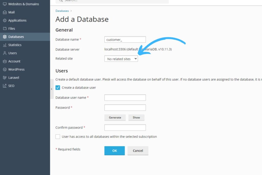
Task: Click the Account icon in sidebar
Action: click(x=5, y=61)
